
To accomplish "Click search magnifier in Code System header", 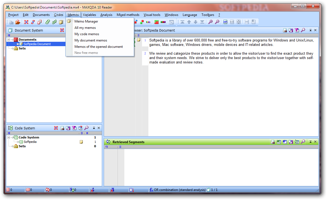I will (86, 128).
